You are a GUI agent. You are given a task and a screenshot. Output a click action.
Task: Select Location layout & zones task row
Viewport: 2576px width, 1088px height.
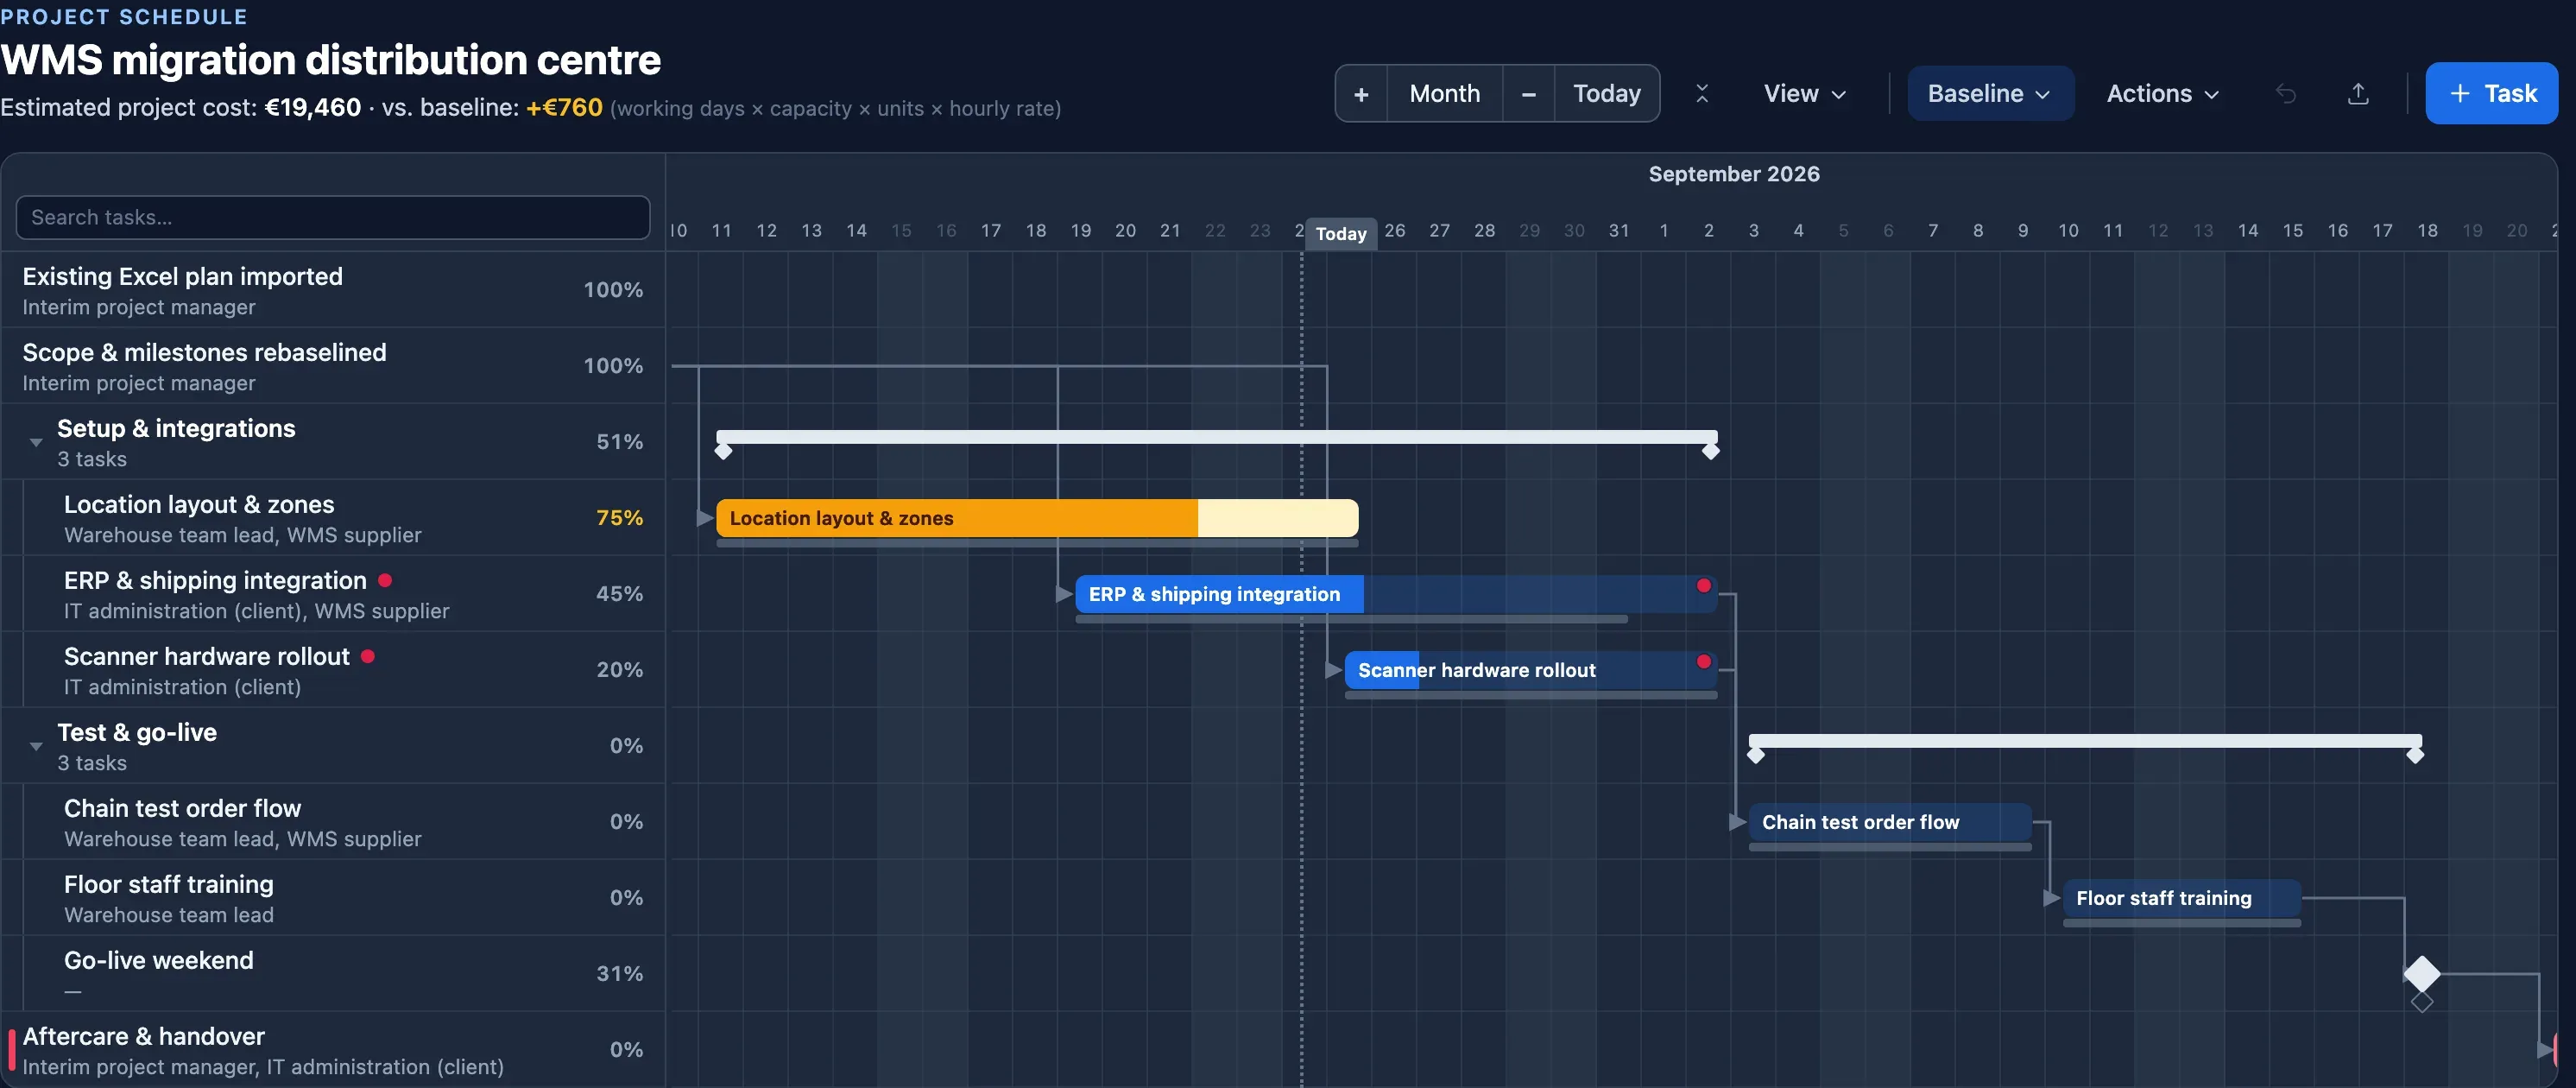coord(333,518)
